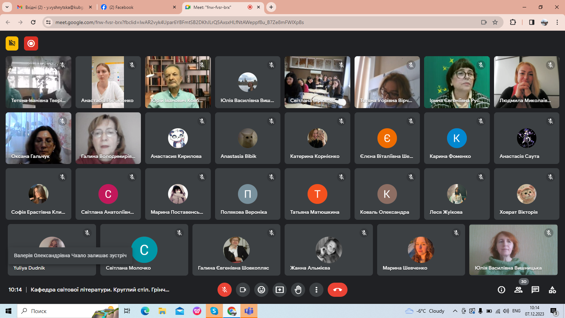Open the in-call chat panel

point(535,290)
